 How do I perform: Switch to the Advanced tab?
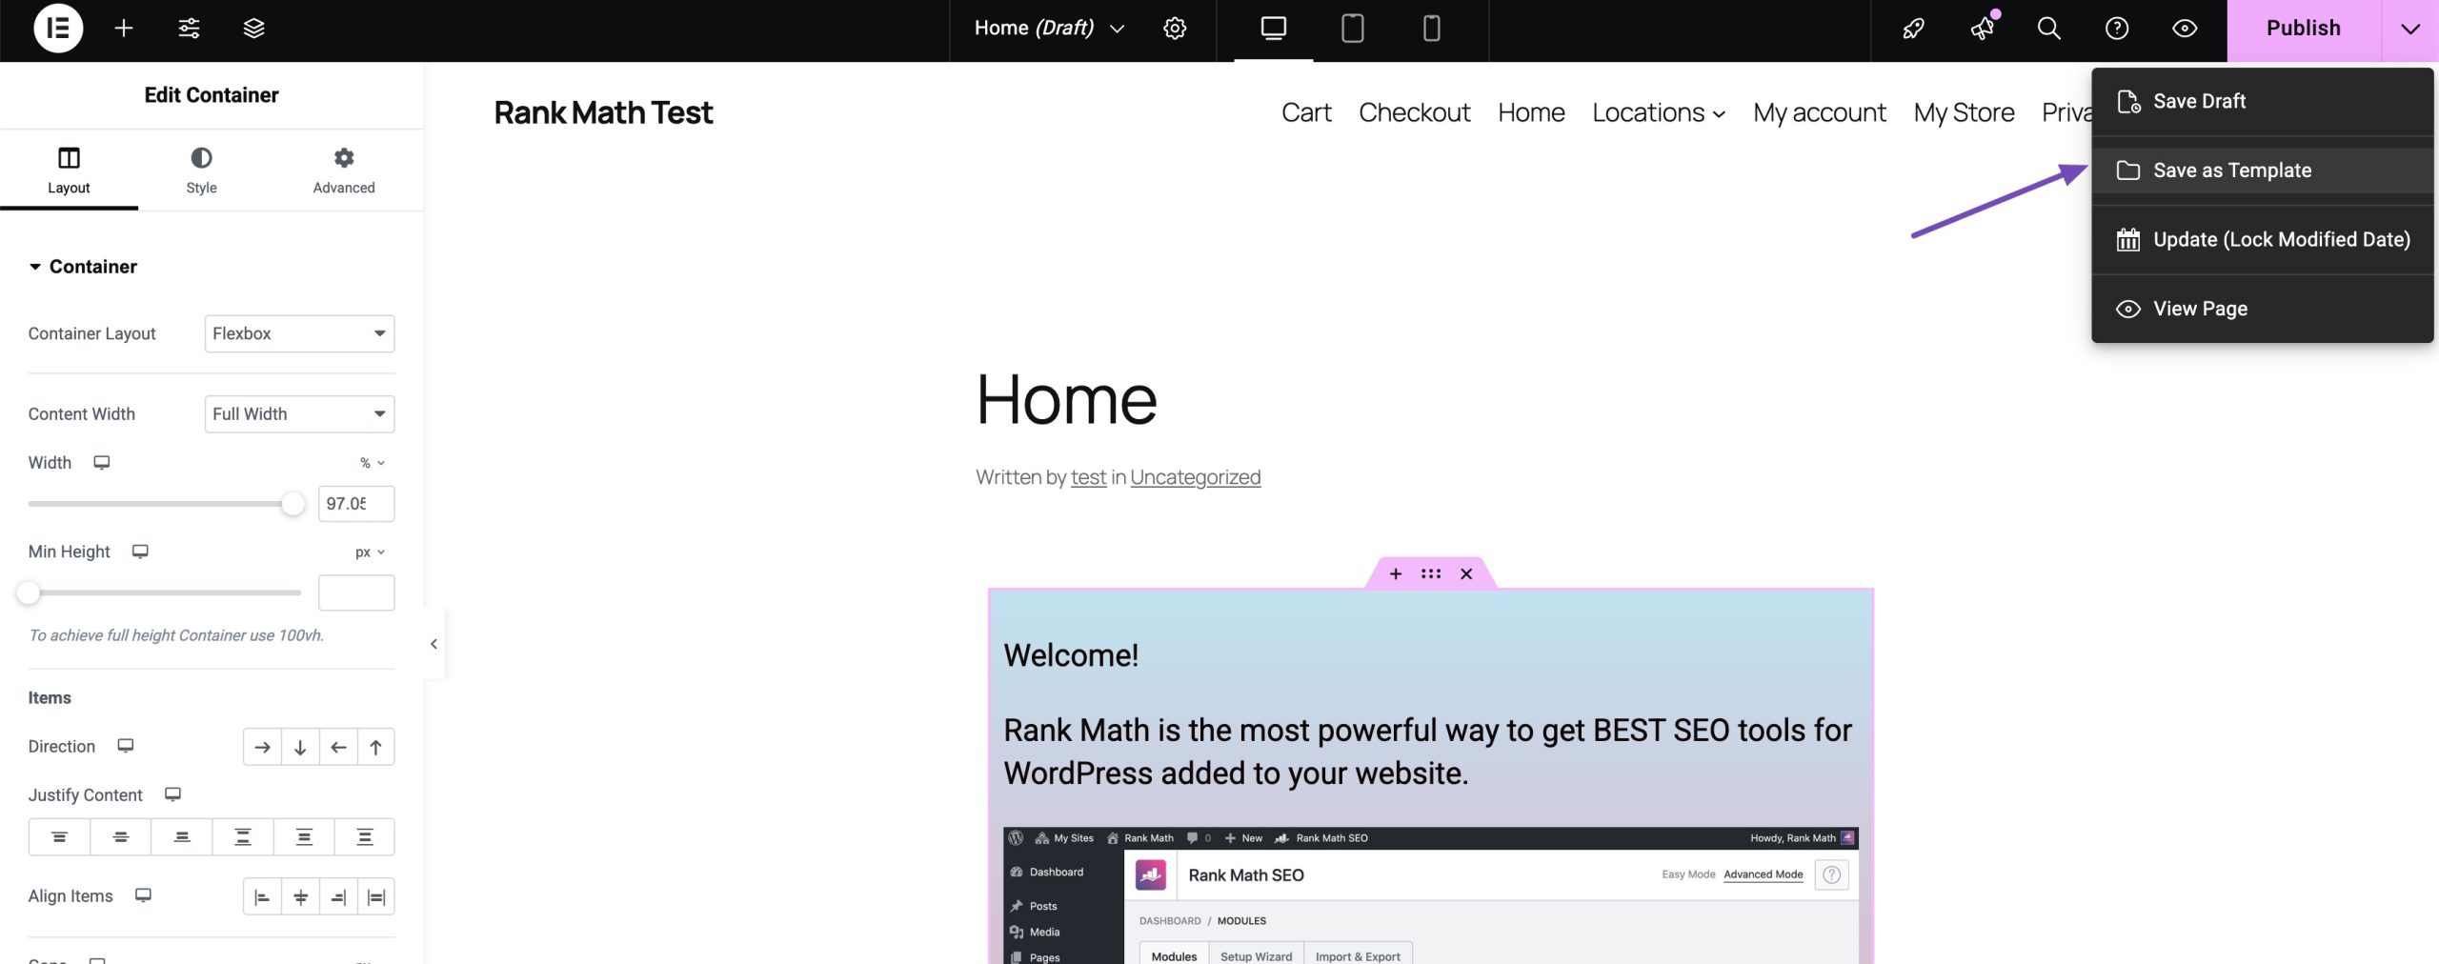coord(344,171)
